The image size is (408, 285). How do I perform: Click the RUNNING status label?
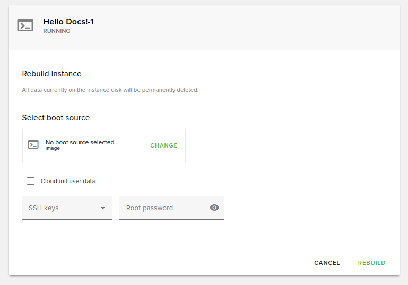57,31
